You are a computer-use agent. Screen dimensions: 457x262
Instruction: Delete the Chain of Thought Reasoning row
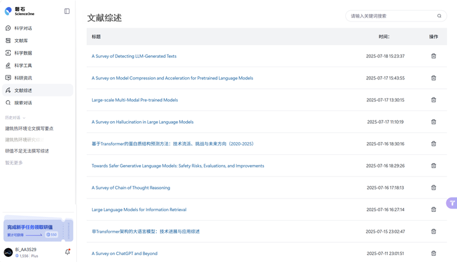tap(434, 187)
